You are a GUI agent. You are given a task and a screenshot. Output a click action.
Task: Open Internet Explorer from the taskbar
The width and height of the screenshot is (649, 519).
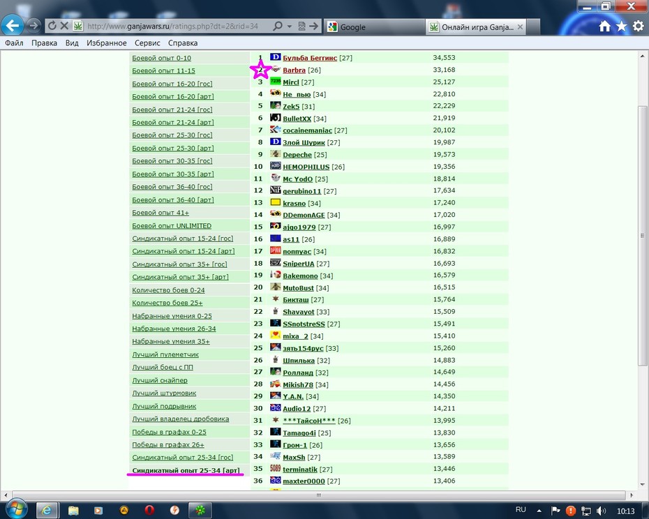[47, 511]
